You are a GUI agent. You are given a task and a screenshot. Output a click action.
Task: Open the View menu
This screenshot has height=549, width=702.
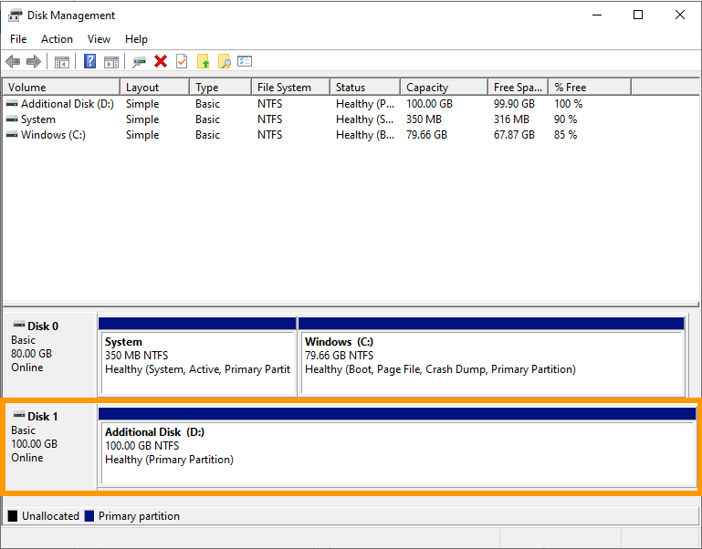(99, 39)
